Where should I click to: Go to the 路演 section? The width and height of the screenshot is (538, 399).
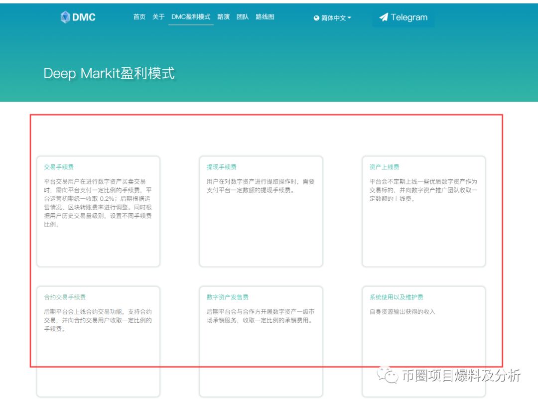[x=223, y=17]
